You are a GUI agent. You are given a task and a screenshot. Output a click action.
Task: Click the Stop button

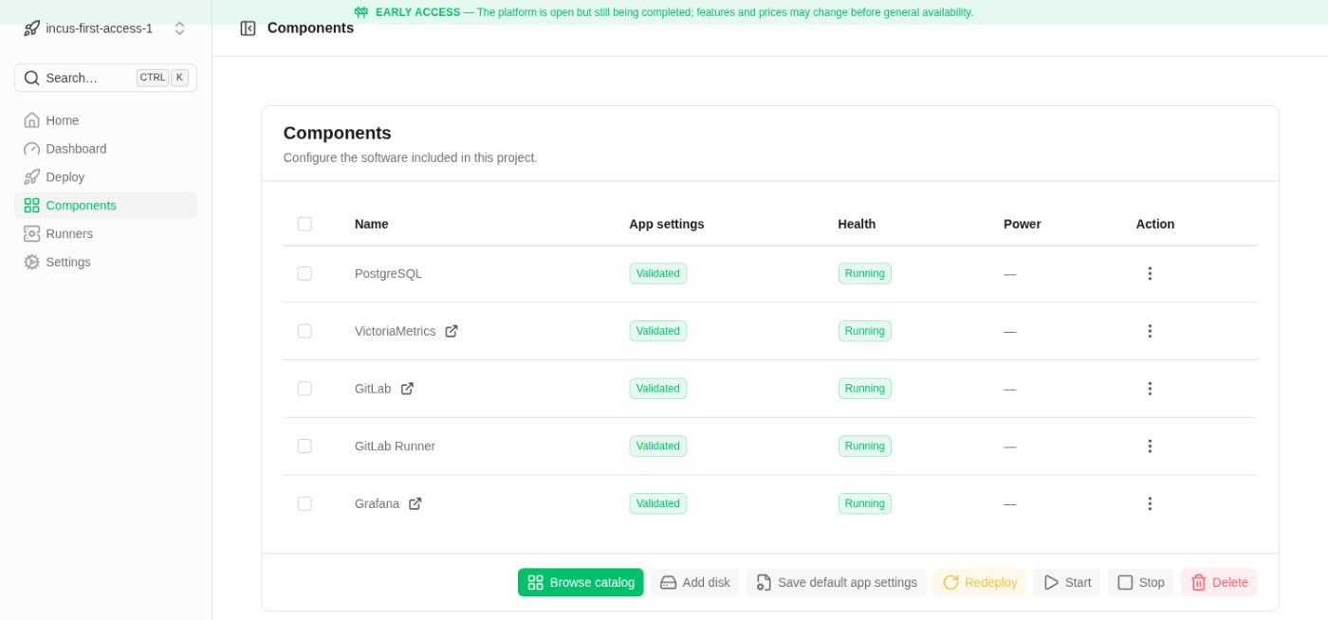point(1140,582)
